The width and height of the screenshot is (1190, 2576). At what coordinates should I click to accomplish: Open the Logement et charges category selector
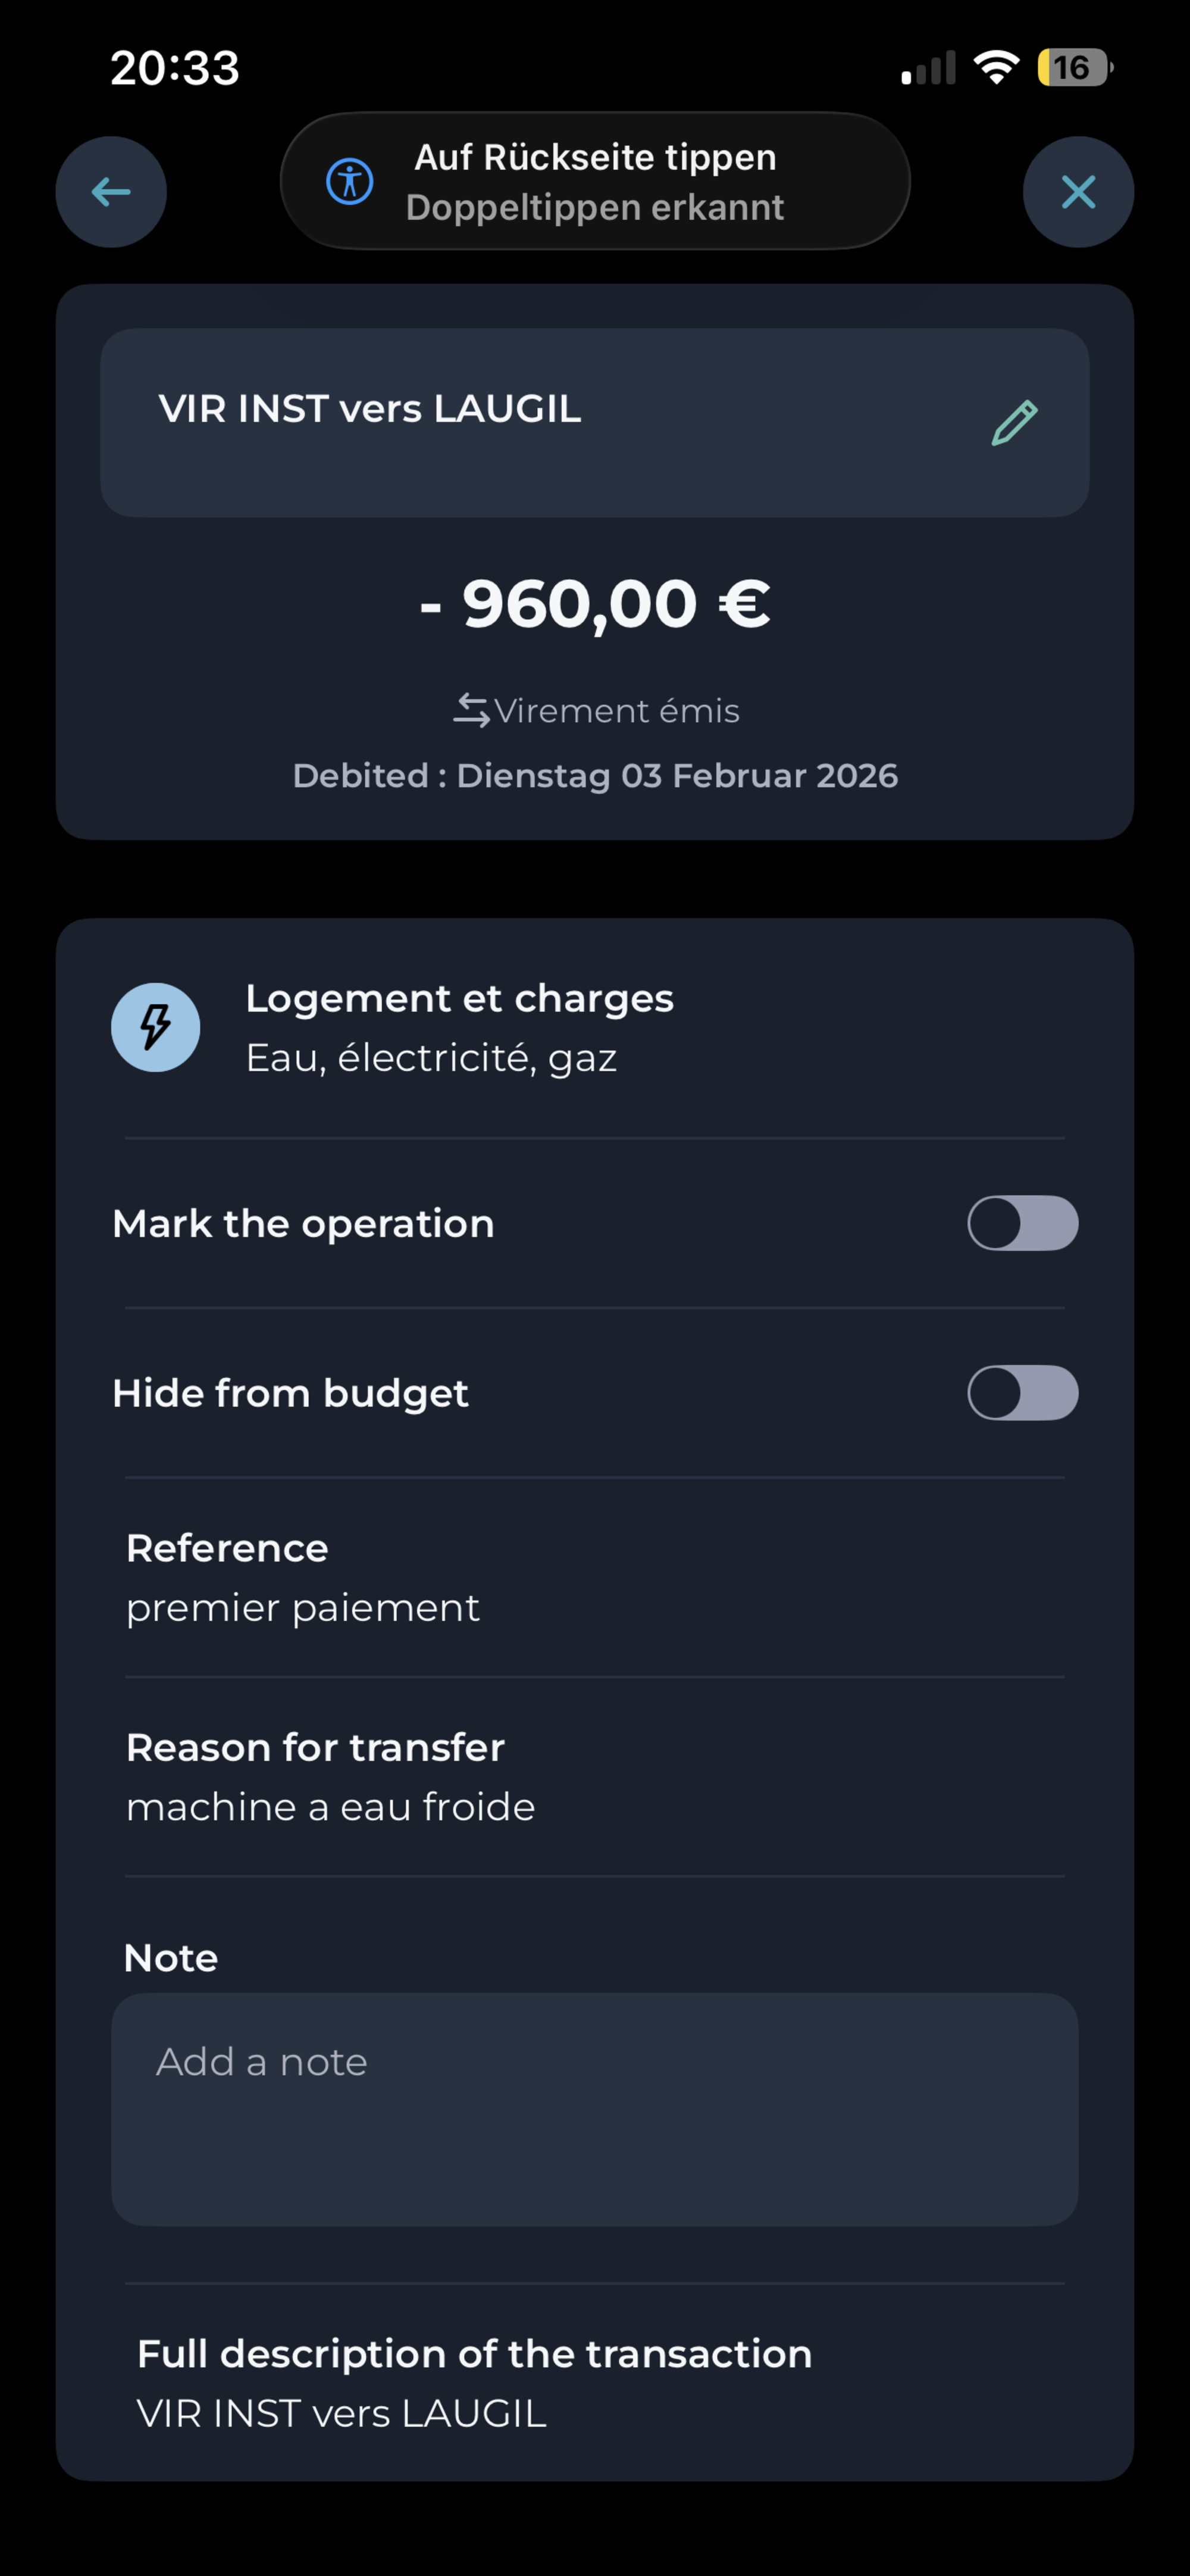(x=459, y=1027)
